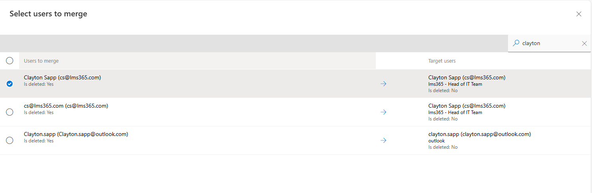Viewport: 592px width, 193px height.
Task: Click Clayton Sapp (cs@lms365.com) in users to merge
Action: coord(63,77)
